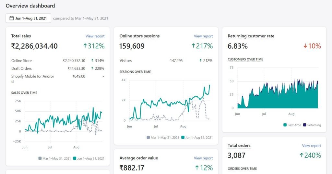Click the dark blue Returning legend swatch
The width and height of the screenshot is (332, 174).
(x=304, y=125)
